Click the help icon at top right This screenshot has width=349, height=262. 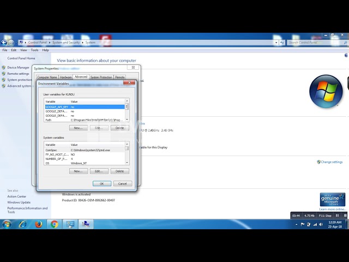[346, 55]
